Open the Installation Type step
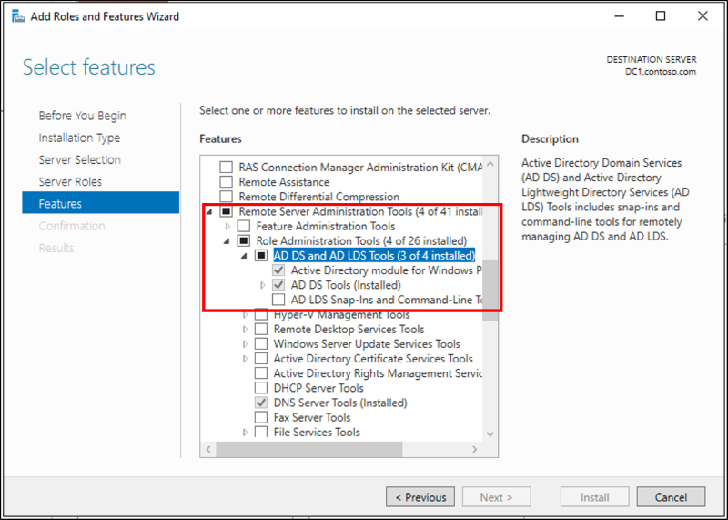Image resolution: width=728 pixels, height=520 pixels. tap(79, 138)
